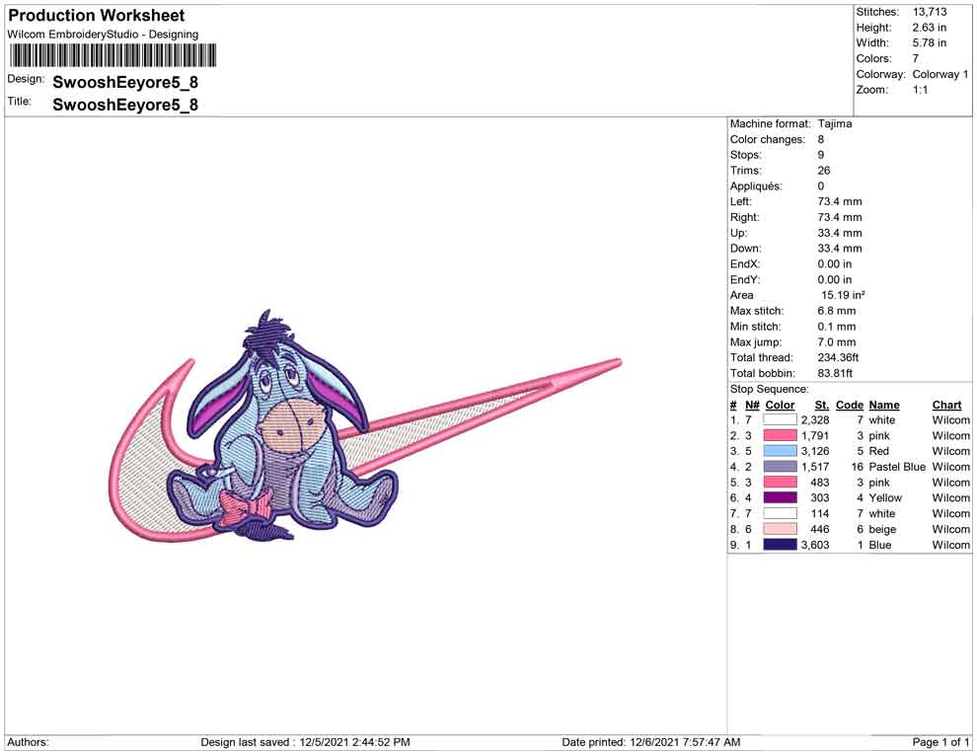This screenshot has height=752, width=977.
Task: Click stitch count '3,126' in stop 3
Action: [815, 451]
